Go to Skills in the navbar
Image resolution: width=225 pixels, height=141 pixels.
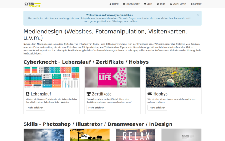(x=148, y=4)
